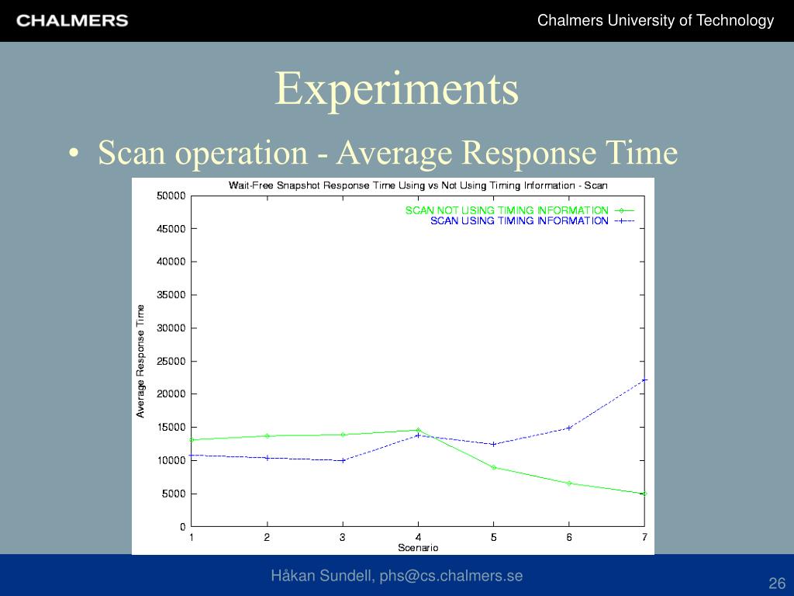Click the CHALMERS logo in header

point(72,21)
